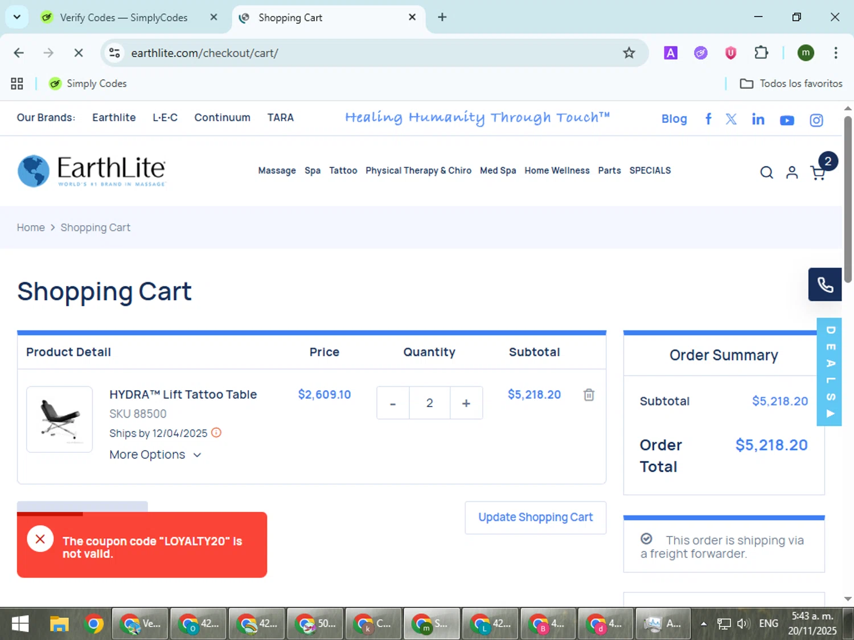Click the L·E·C brand link
This screenshot has height=640, width=854.
tap(165, 117)
